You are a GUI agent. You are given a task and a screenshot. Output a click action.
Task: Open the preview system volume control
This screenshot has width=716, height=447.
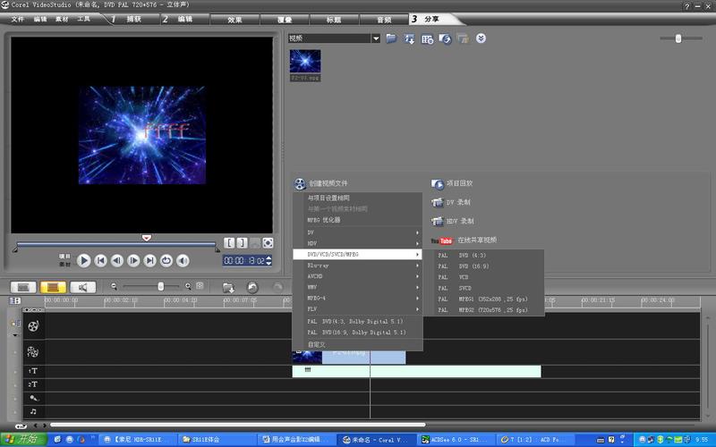[183, 260]
